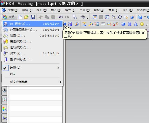Click the yellow sphere primitive icon
The image size is (149, 123).
pyautogui.click(x=142, y=24)
